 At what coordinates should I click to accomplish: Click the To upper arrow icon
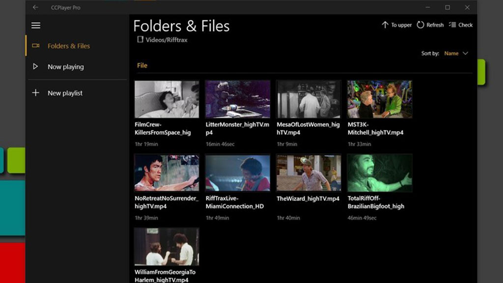pos(385,25)
